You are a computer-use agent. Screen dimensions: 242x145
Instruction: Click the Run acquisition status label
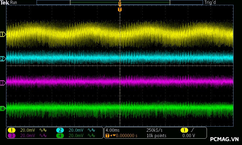tap(14, 2)
